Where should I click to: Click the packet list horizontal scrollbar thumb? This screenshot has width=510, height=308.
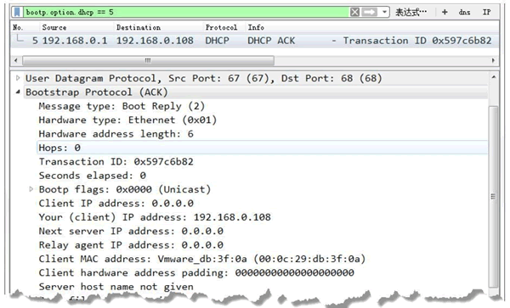pos(148,60)
